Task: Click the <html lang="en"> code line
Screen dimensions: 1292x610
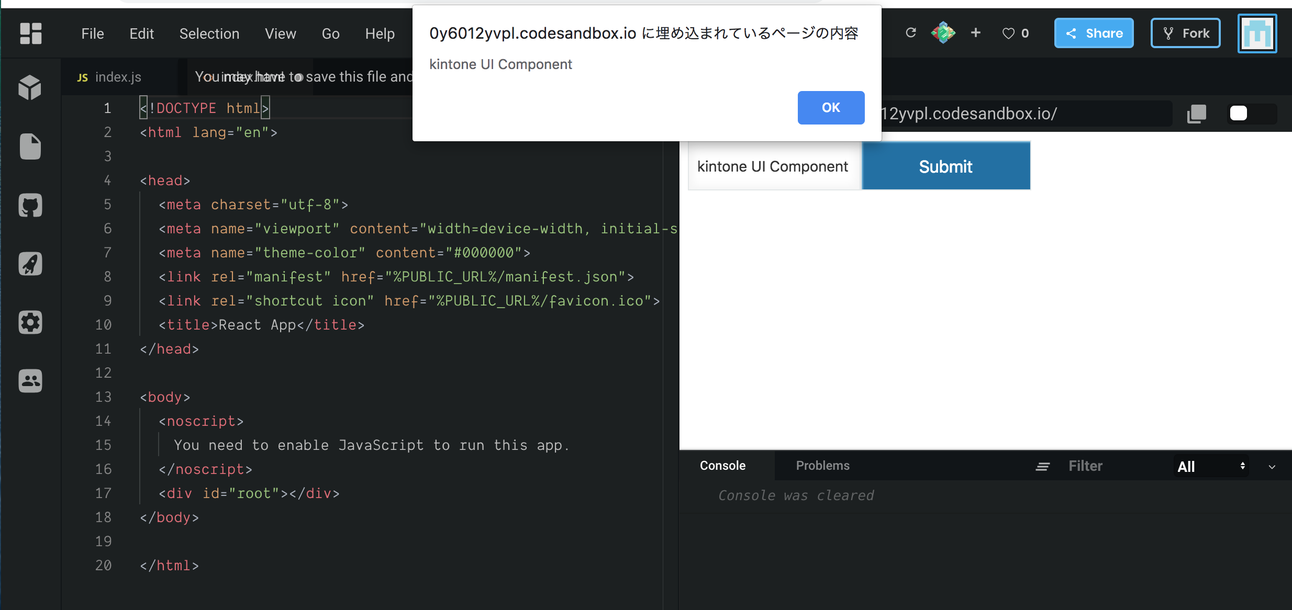Action: (208, 132)
